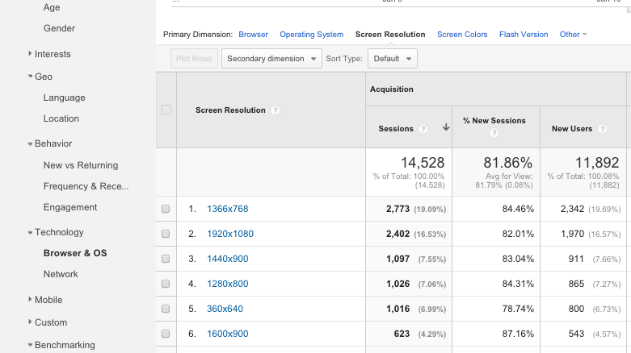
Task: Open the Secondary dimension dropdown
Action: [271, 59]
